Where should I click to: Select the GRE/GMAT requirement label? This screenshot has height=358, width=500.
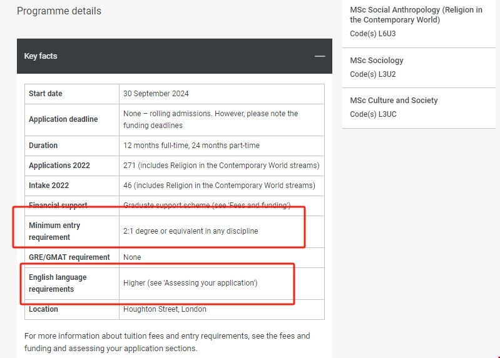point(69,257)
